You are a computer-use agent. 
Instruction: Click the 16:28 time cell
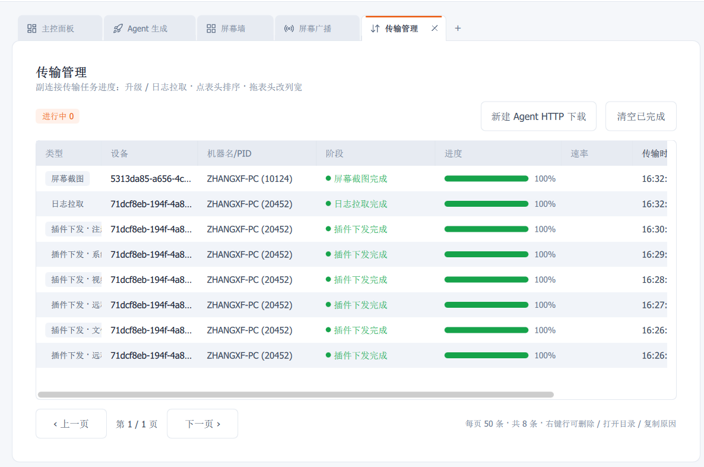pyautogui.click(x=654, y=280)
